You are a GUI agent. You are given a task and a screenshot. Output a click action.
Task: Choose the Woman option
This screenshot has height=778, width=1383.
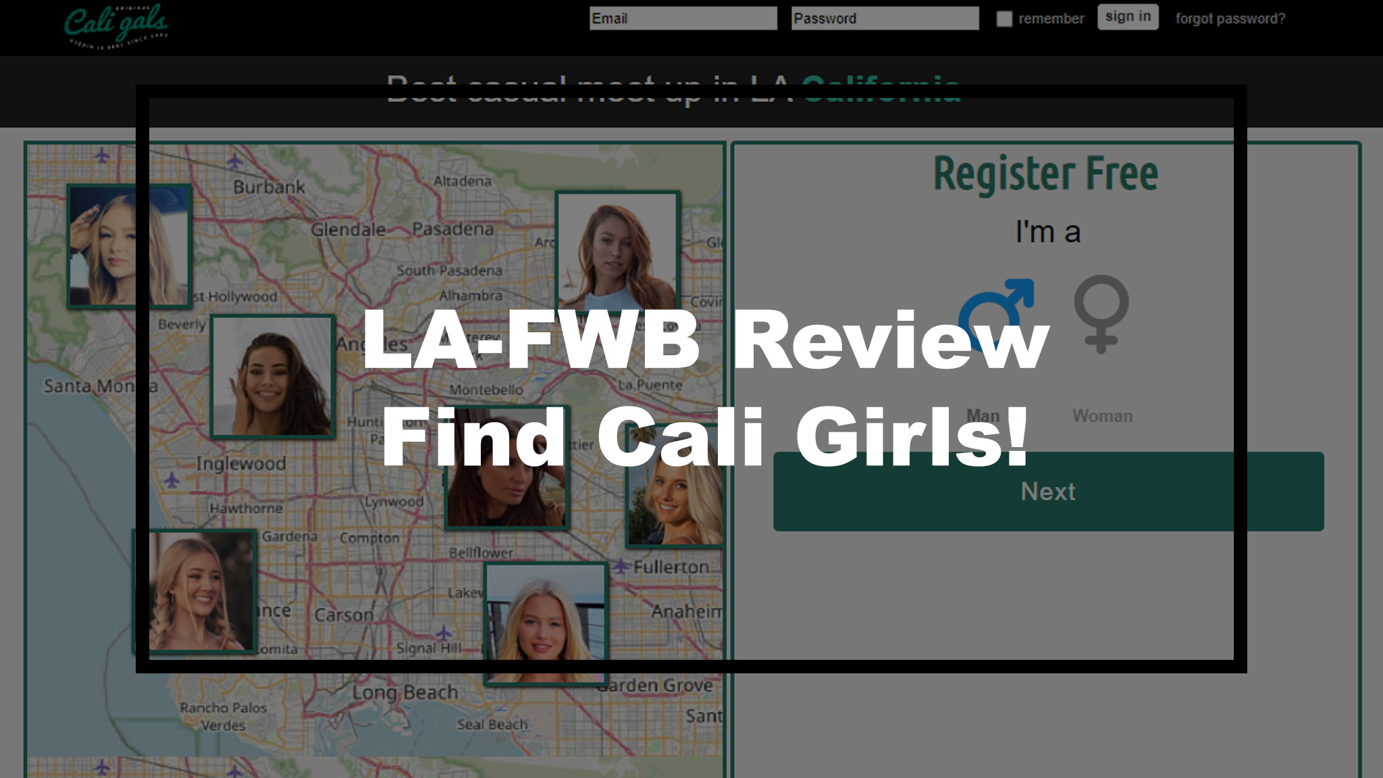(x=1102, y=416)
